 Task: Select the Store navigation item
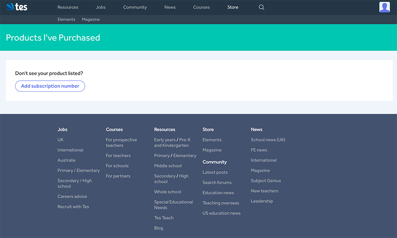(x=233, y=7)
